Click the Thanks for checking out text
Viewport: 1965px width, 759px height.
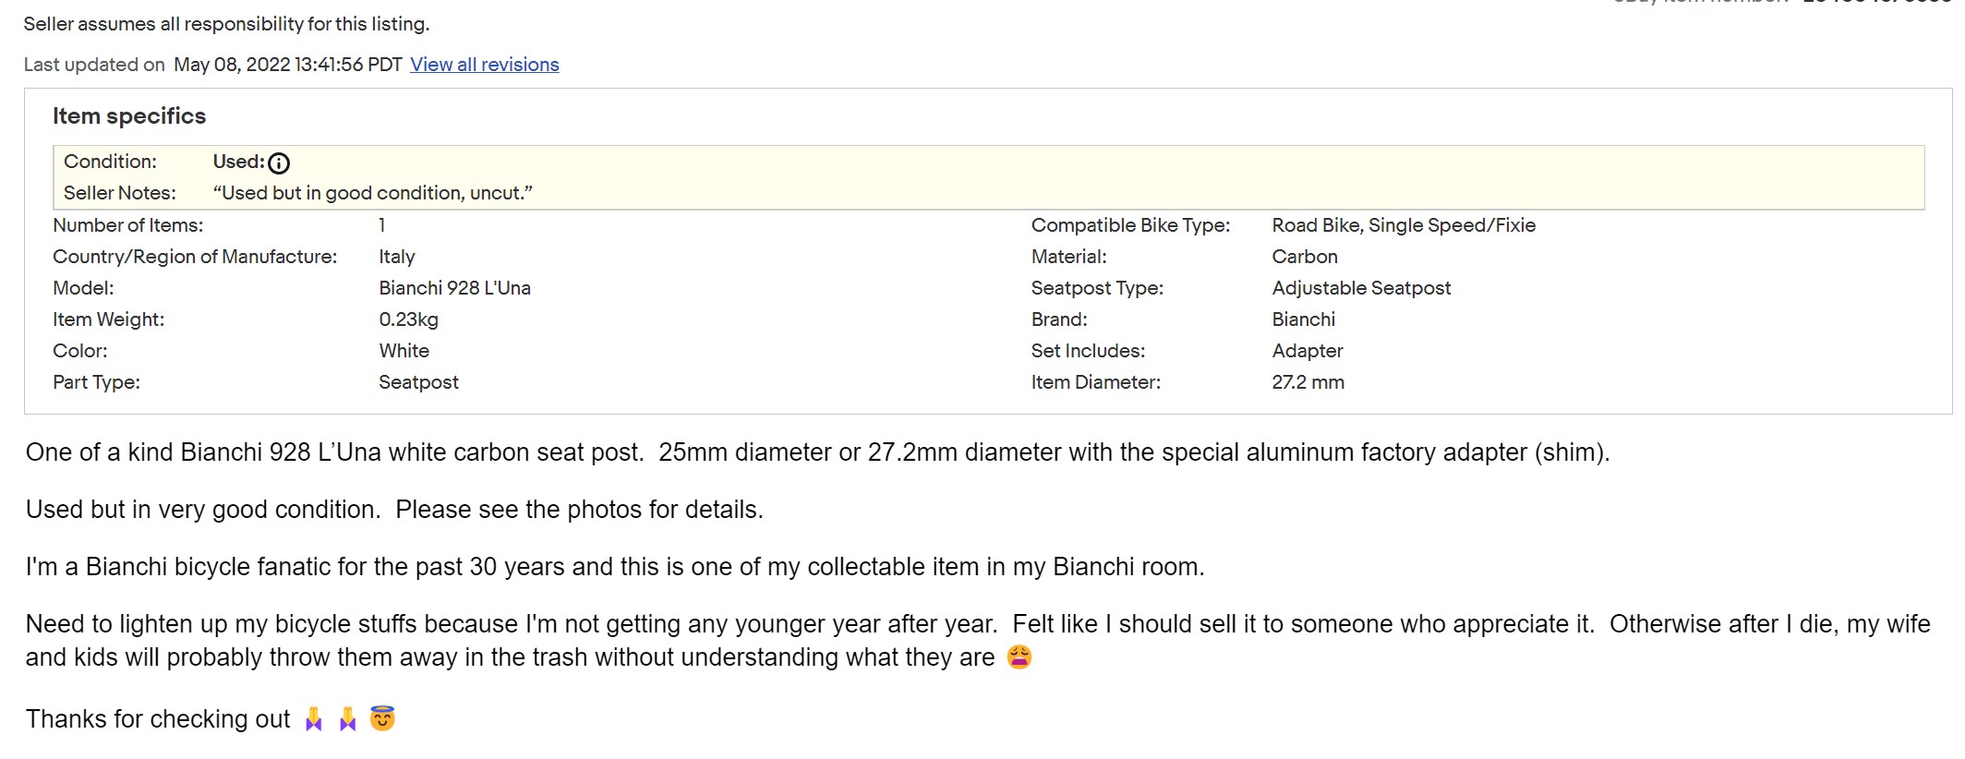coord(158,719)
